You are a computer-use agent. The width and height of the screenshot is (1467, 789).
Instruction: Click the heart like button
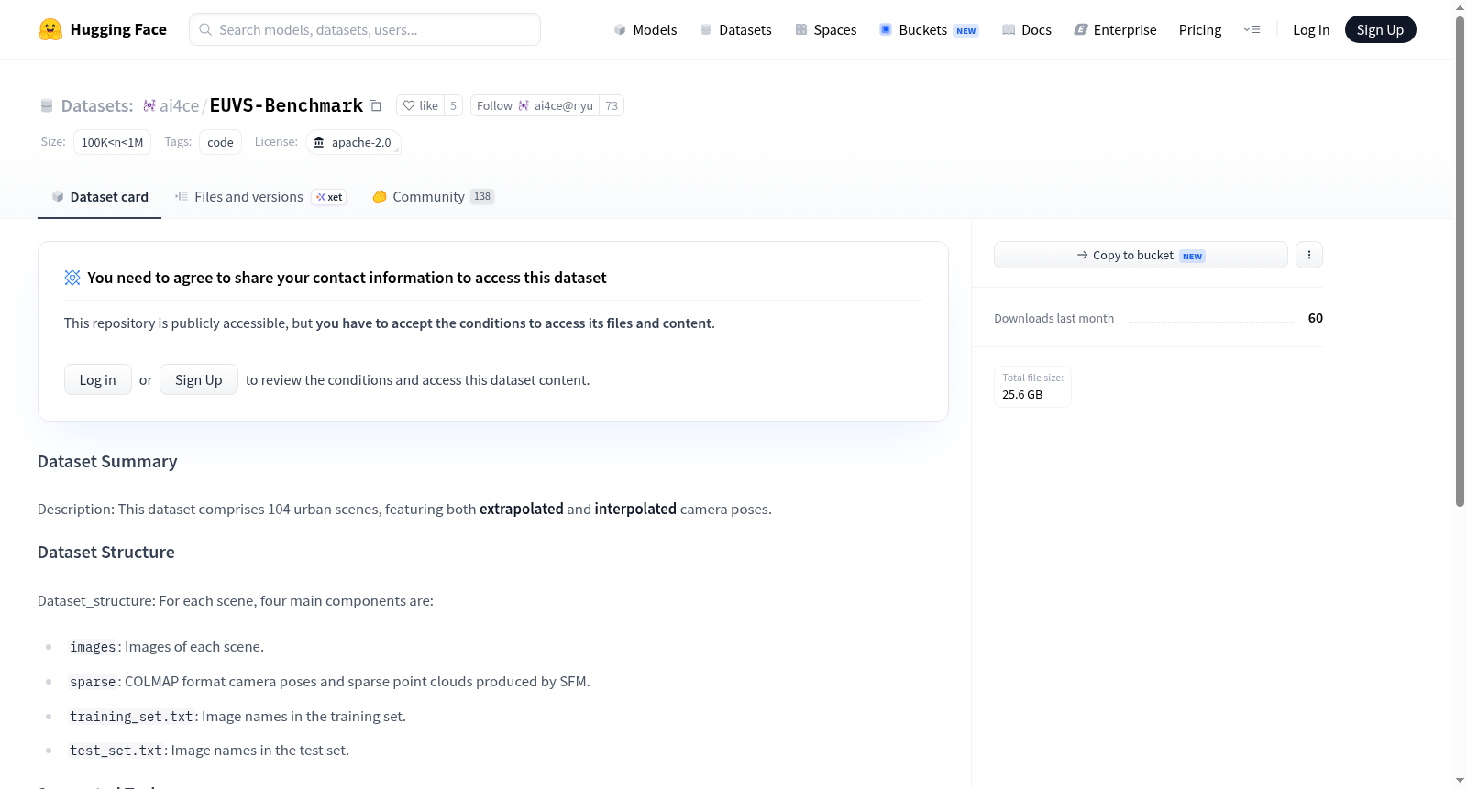point(420,105)
